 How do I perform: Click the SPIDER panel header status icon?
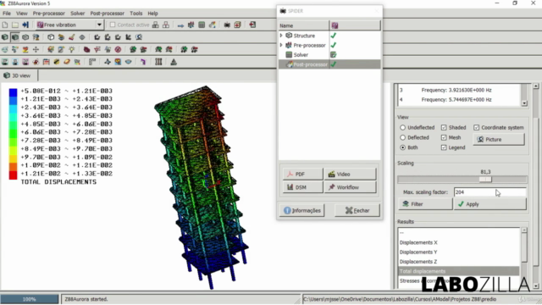pyautogui.click(x=335, y=25)
